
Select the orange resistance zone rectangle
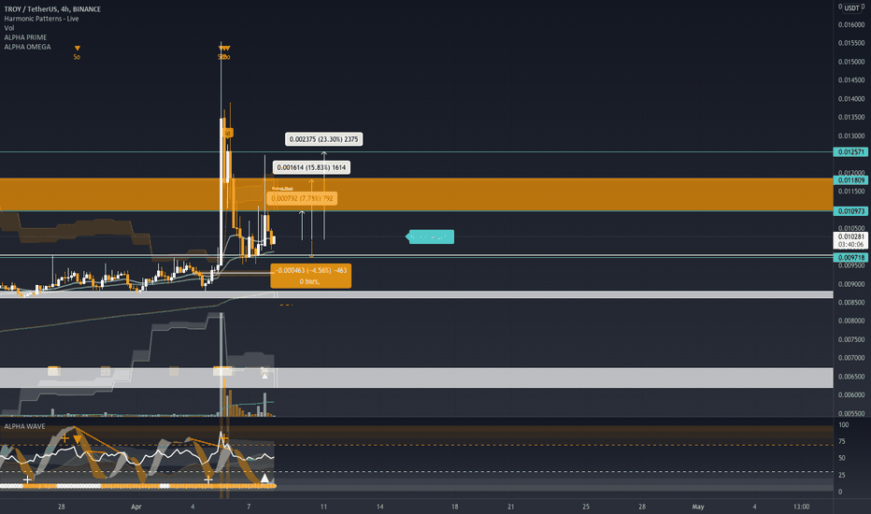coord(417,194)
